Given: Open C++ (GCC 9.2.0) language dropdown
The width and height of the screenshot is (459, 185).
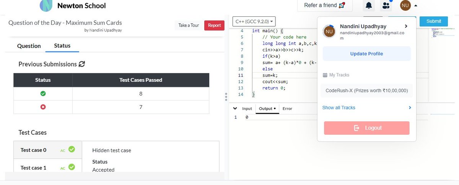Looking at the screenshot, I should click(x=254, y=22).
